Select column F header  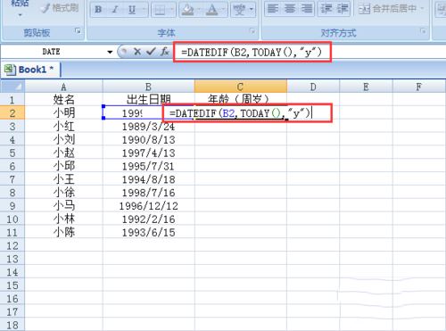(x=419, y=87)
